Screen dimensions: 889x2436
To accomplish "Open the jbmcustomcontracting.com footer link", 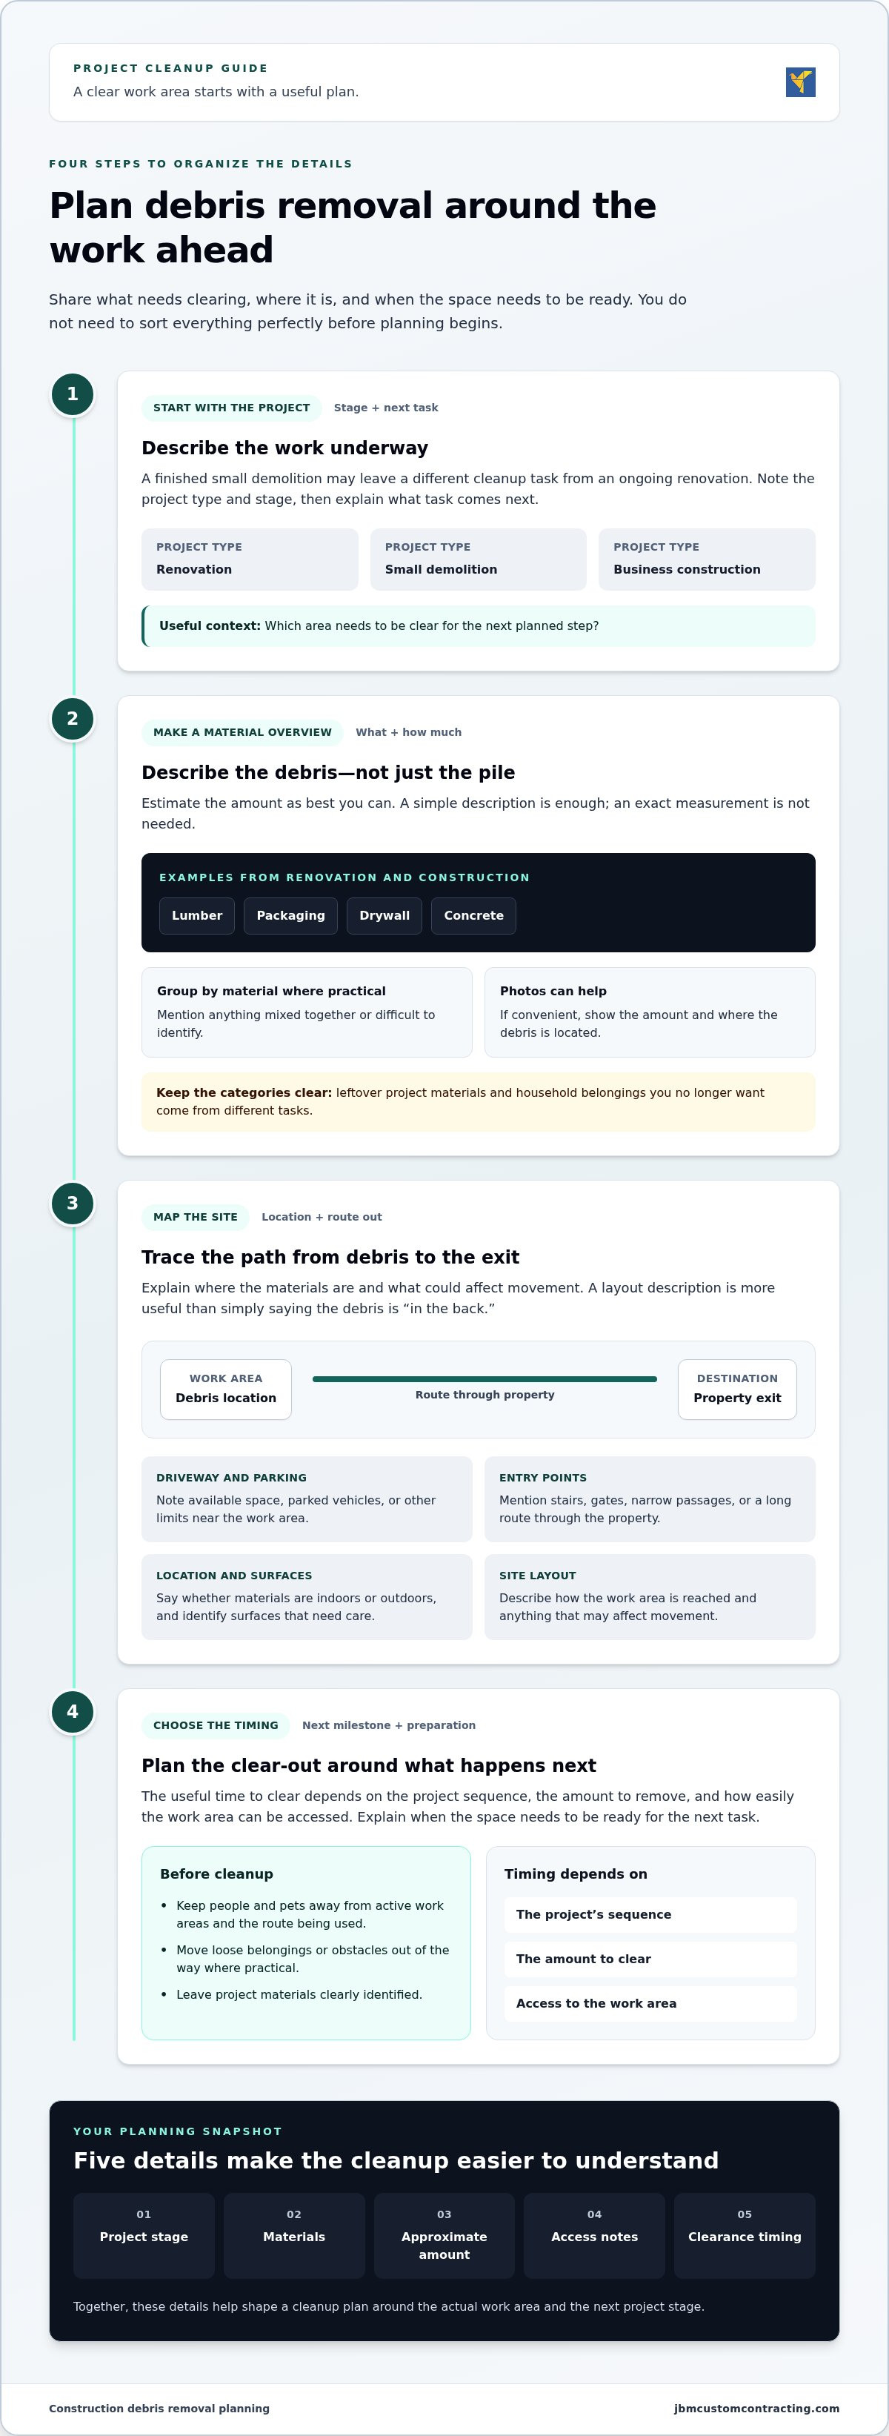I will coord(756,2409).
